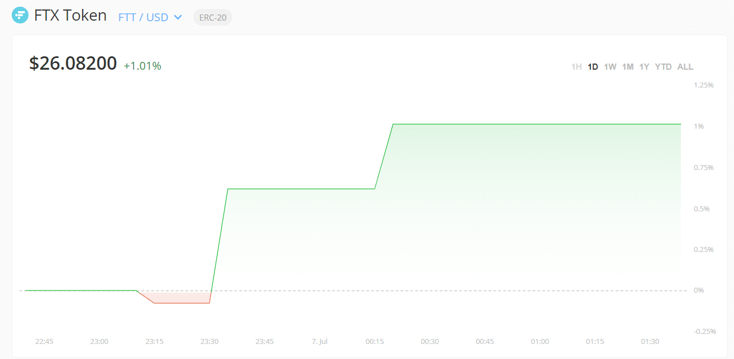Select the 1H time range

pos(576,67)
